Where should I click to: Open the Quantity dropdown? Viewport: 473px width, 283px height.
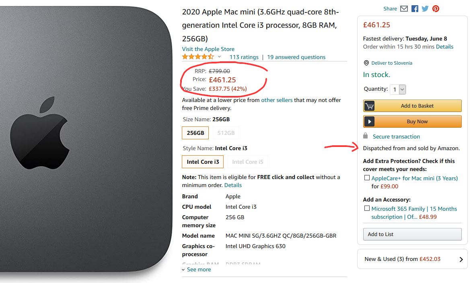(398, 89)
